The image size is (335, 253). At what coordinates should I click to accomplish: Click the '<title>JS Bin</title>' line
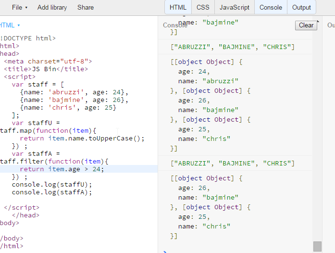coord(46,69)
